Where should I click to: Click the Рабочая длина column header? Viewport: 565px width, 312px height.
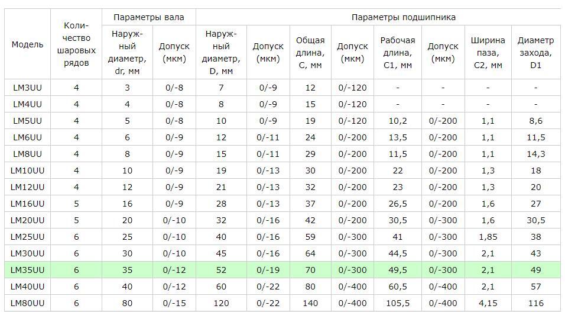(x=398, y=53)
